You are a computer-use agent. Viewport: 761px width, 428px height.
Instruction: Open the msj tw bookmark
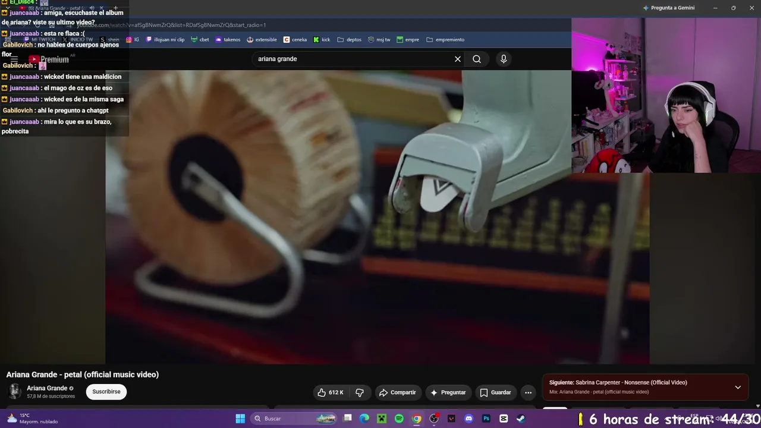[x=379, y=40]
